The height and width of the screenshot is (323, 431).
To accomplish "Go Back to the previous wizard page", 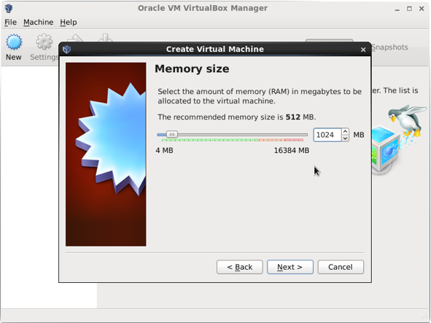I will 240,267.
